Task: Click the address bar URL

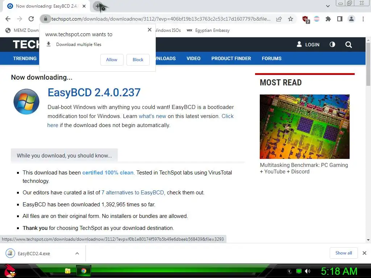Action: click(x=161, y=19)
